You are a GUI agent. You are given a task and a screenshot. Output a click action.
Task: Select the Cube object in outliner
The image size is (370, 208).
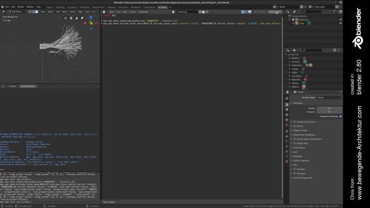click(x=301, y=23)
